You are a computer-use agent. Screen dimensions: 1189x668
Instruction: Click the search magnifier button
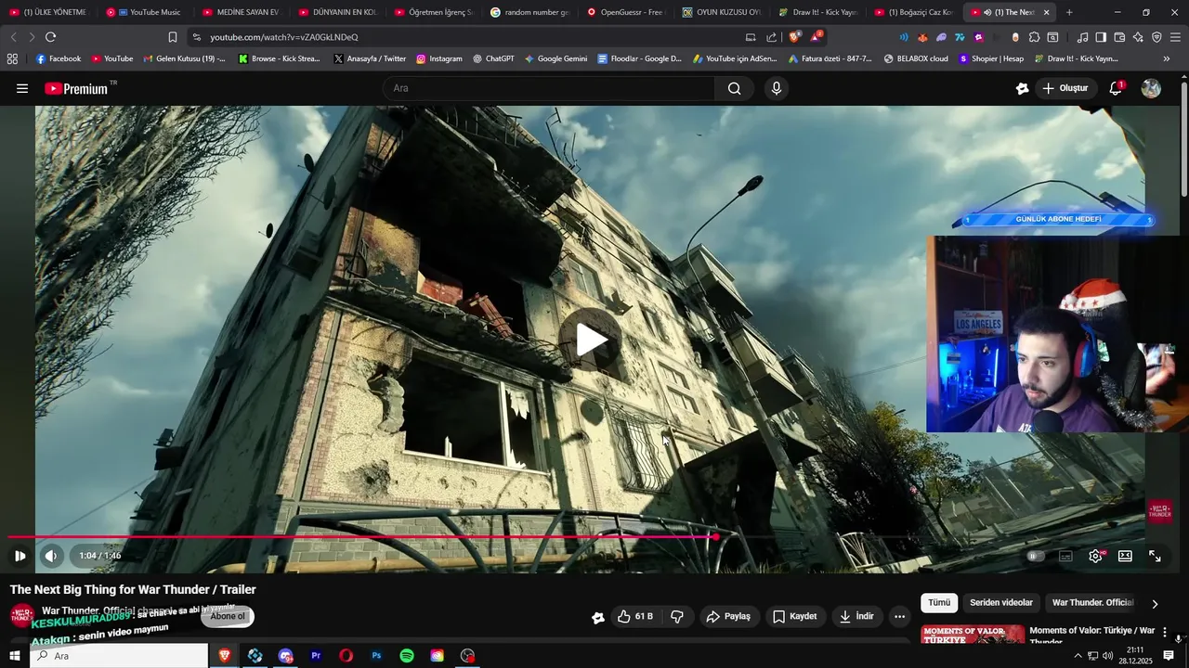(734, 88)
